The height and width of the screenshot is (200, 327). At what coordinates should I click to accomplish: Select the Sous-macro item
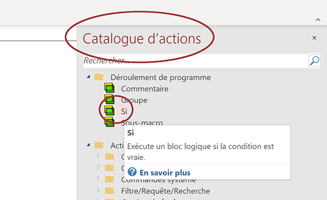click(142, 122)
